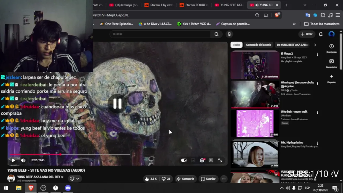Open options for Mix: Hip hop latino

click(318, 144)
